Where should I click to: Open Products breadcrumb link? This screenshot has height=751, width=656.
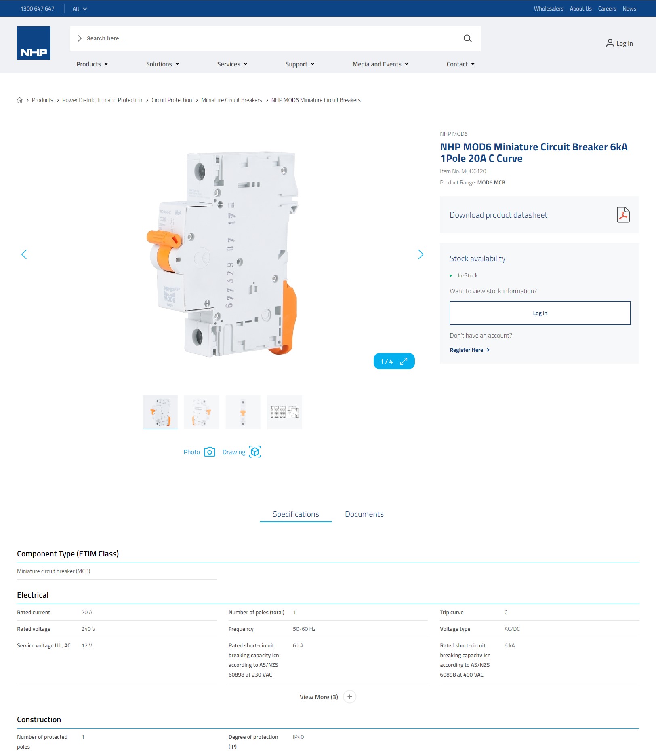point(42,100)
